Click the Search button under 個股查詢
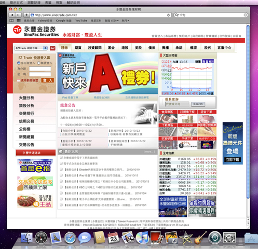Viewport: 258px width, 249px height. click(x=198, y=104)
